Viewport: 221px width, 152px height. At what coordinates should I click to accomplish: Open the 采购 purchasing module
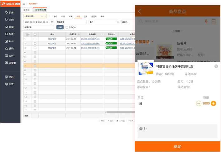tap(9, 20)
